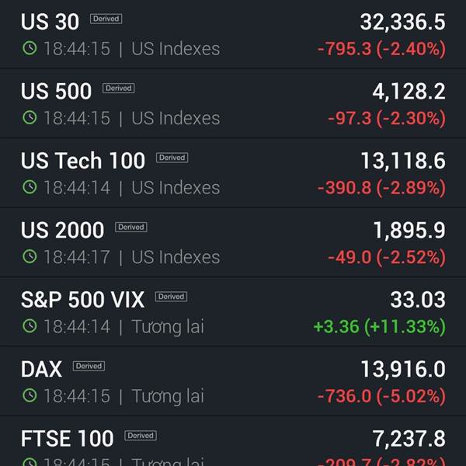Open US 2000 index details
Viewport: 466px width, 466px height.
pyautogui.click(x=233, y=243)
